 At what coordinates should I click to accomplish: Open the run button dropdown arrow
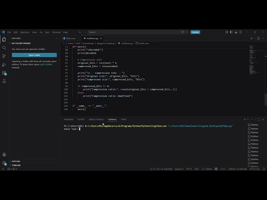click(x=254, y=38)
